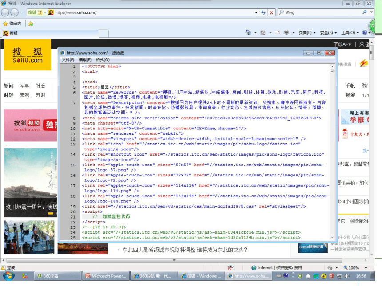
Task: Open the Windows Start button
Action: pos(8,276)
